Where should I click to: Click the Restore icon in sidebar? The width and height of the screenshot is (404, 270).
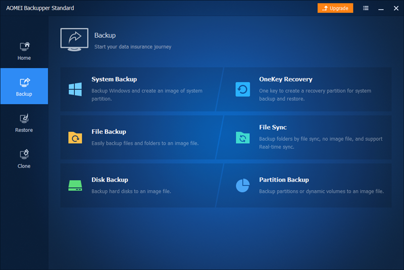24,119
